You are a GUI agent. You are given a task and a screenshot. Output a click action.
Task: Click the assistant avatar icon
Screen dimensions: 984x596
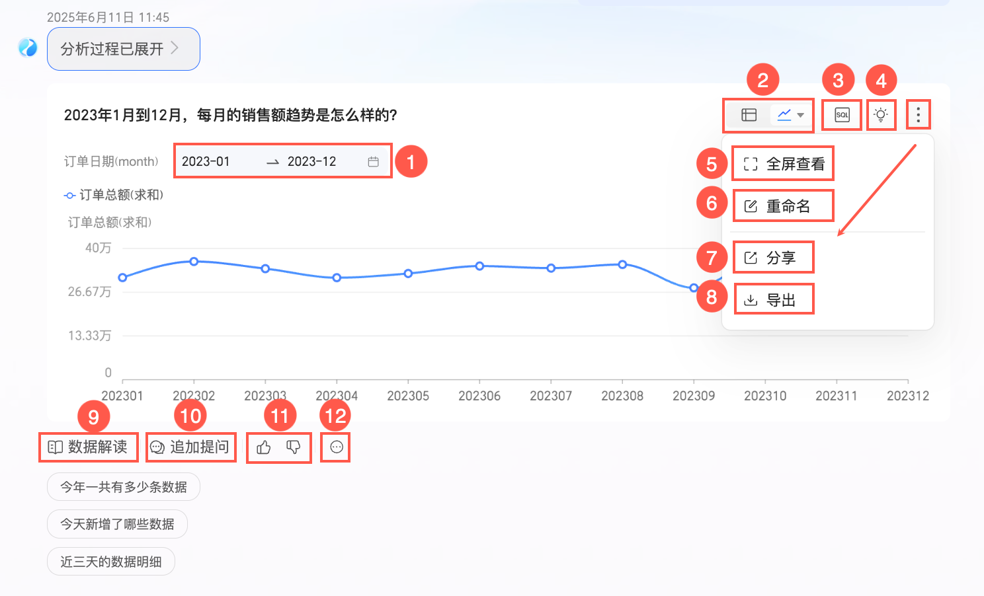coord(28,48)
